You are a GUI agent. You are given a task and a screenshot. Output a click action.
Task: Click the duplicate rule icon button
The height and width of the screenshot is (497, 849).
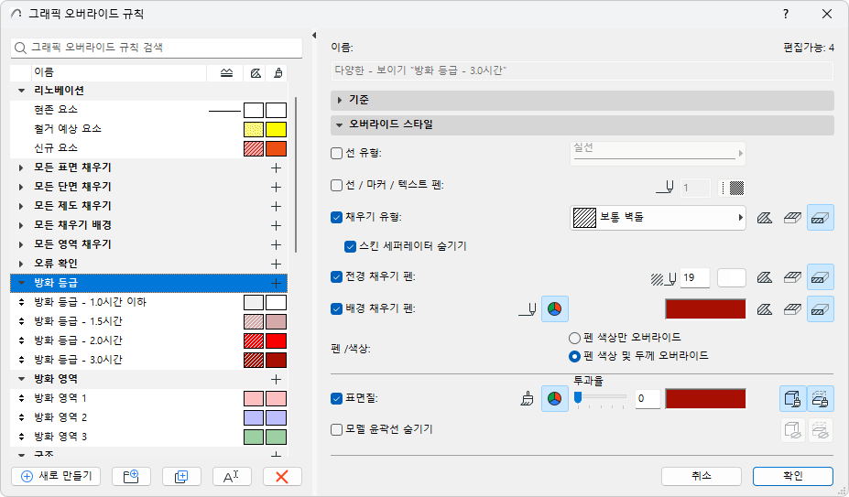(181, 477)
